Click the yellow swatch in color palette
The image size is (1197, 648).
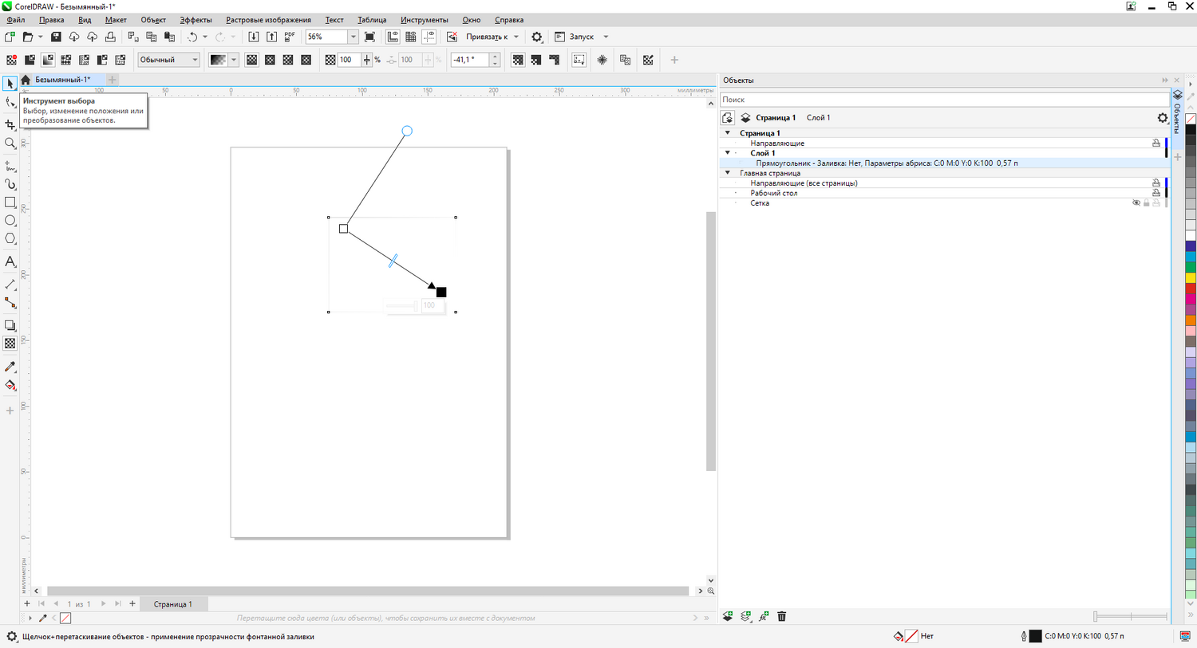click(1191, 278)
